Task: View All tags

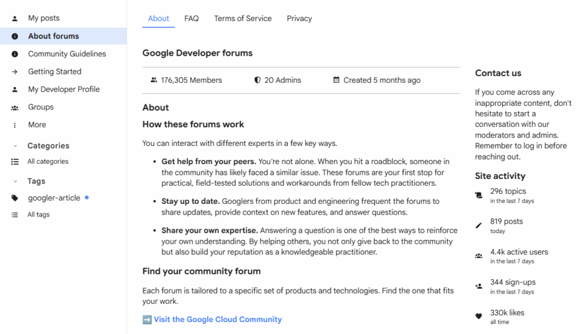Action: click(x=39, y=215)
